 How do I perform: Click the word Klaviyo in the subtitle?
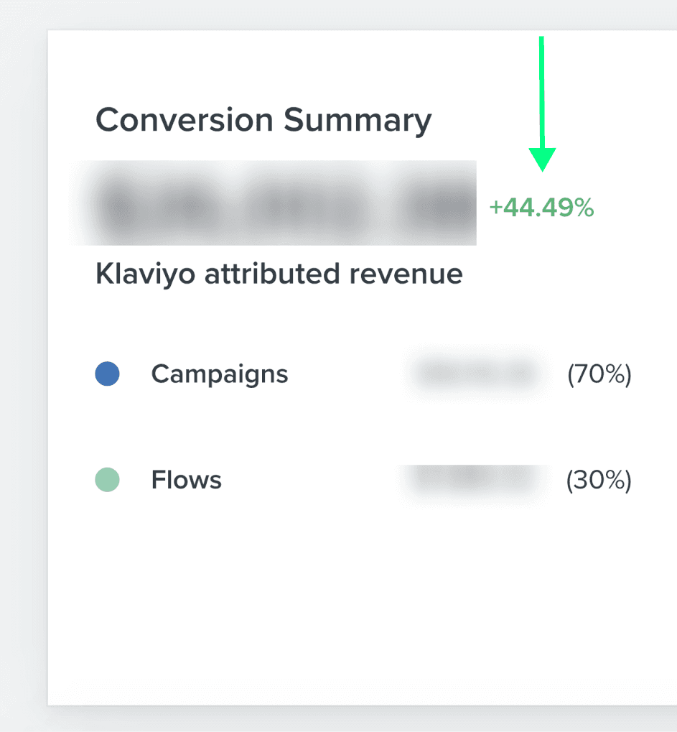(x=145, y=274)
